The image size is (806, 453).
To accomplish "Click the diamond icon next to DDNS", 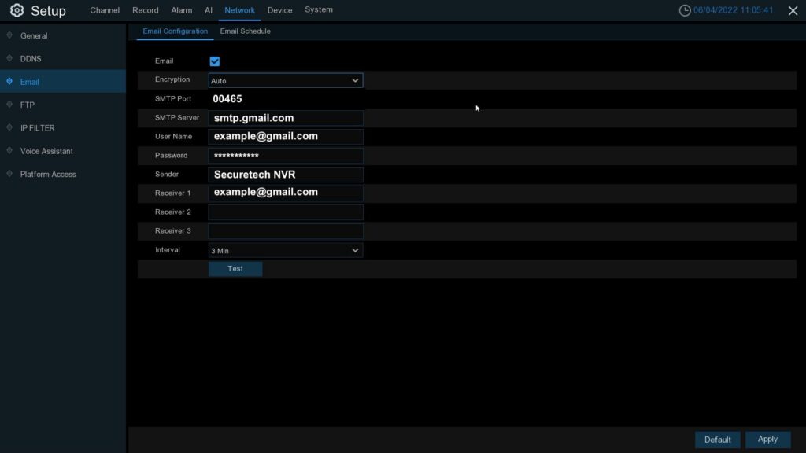I will coord(9,58).
